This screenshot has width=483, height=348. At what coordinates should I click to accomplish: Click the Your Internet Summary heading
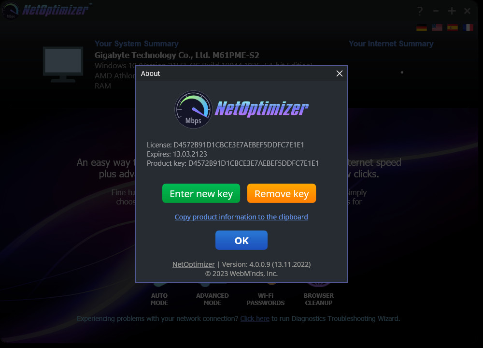point(391,44)
